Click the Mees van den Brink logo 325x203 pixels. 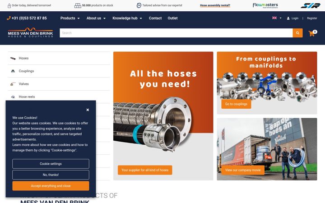tap(31, 32)
